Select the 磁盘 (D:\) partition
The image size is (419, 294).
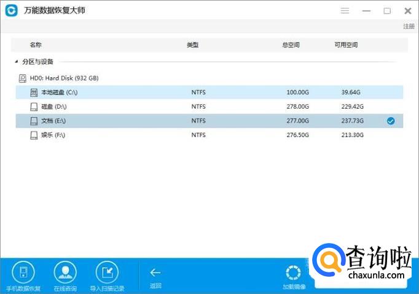pos(209,107)
